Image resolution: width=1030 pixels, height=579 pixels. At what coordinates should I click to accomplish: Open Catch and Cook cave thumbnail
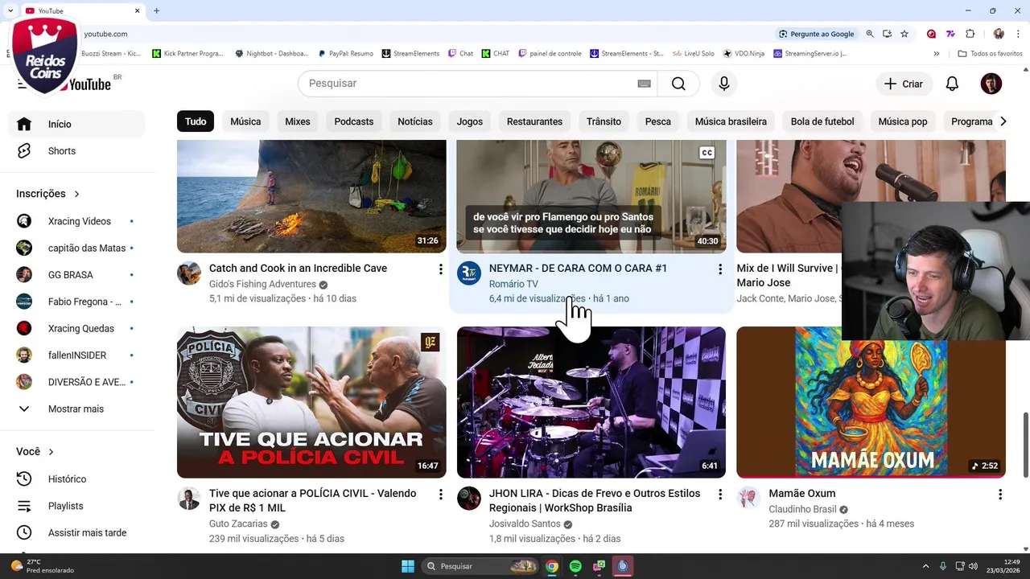311,196
